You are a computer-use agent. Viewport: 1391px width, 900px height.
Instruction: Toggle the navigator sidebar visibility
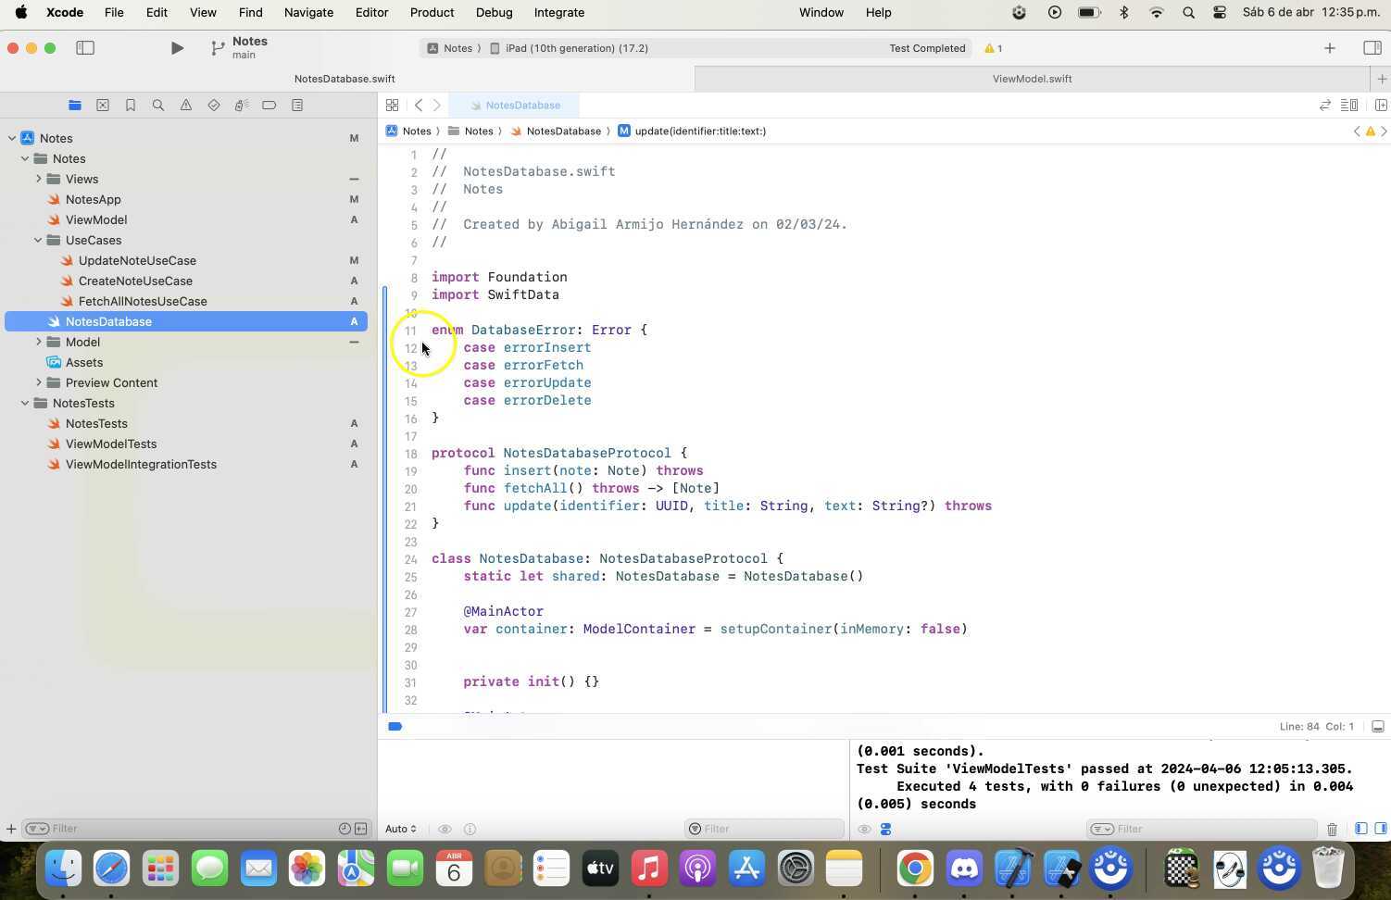pyautogui.click(x=84, y=47)
